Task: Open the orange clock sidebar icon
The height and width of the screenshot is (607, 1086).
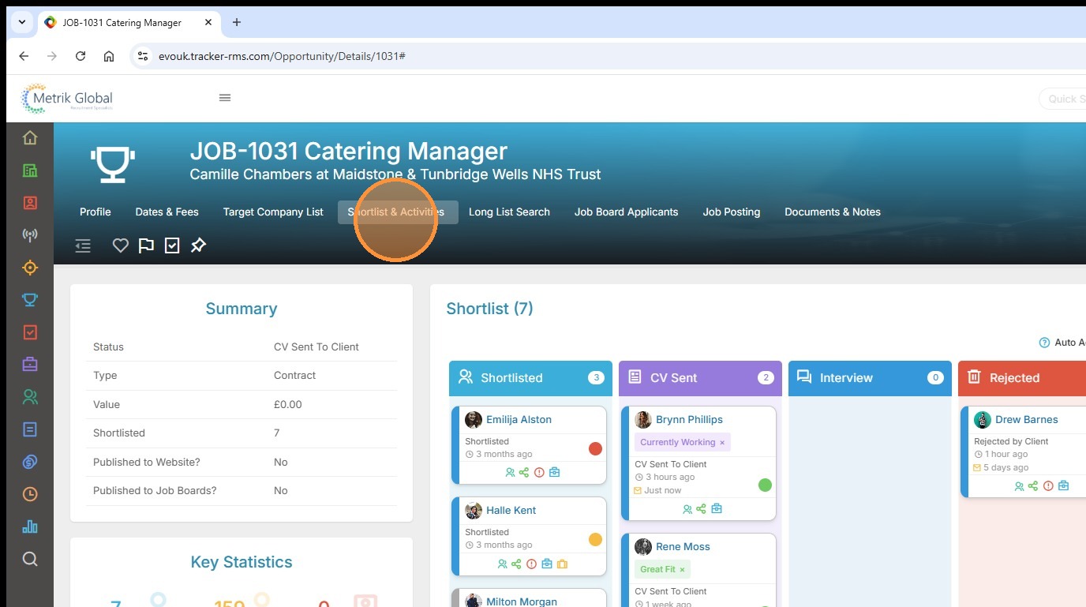Action: (x=30, y=494)
